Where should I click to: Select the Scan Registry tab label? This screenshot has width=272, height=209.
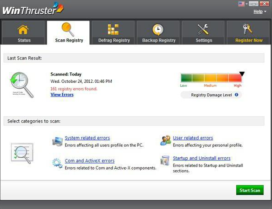click(69, 40)
